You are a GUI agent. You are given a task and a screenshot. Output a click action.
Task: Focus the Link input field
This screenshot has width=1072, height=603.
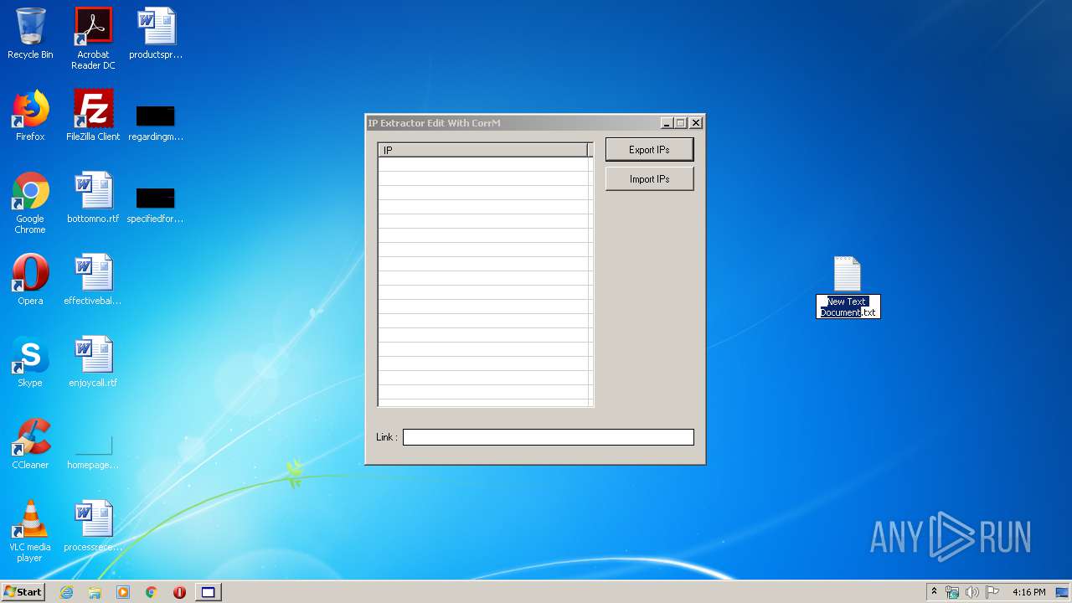click(548, 437)
